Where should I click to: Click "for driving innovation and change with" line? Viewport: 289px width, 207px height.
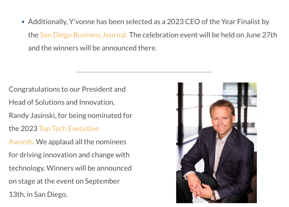(69, 155)
